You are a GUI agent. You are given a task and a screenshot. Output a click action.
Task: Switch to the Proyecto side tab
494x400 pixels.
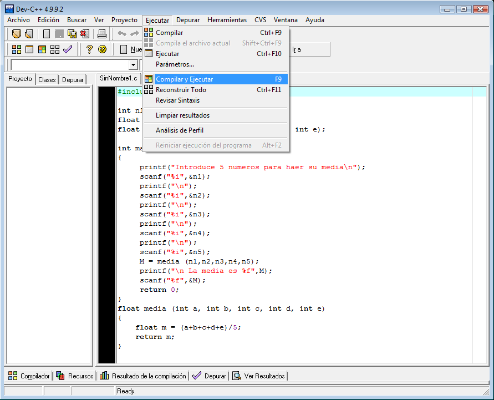pyautogui.click(x=20, y=79)
